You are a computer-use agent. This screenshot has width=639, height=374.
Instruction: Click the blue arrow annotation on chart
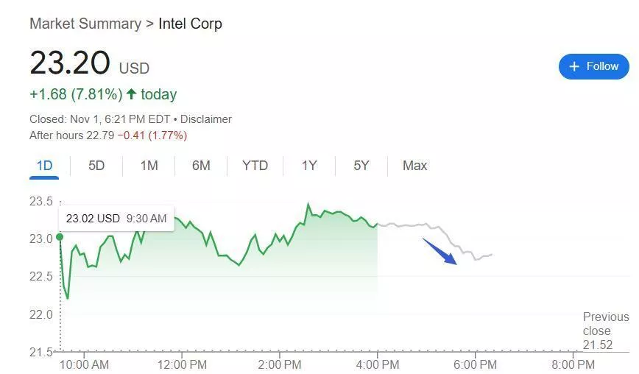tap(440, 251)
